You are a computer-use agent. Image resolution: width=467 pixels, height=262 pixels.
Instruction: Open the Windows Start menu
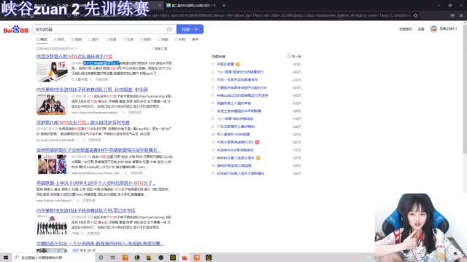(6, 258)
